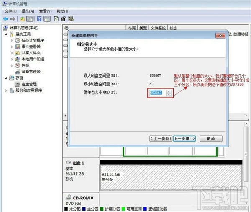Screen dimensions: 251x212
Task: Click the horizontal scrollbar right arrow
Action: coord(246,116)
